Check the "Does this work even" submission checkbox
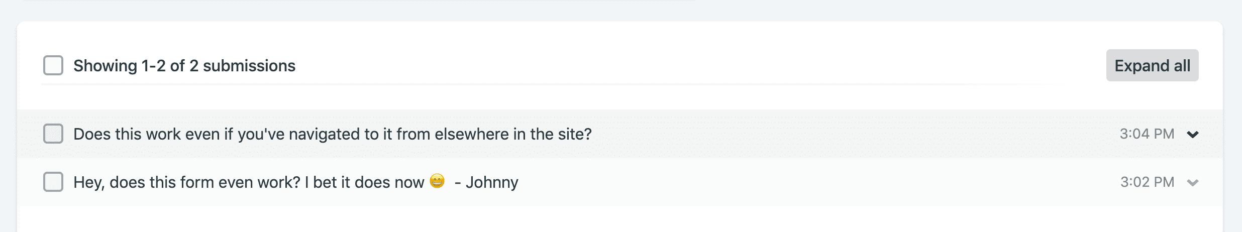This screenshot has width=1242, height=232. (53, 134)
